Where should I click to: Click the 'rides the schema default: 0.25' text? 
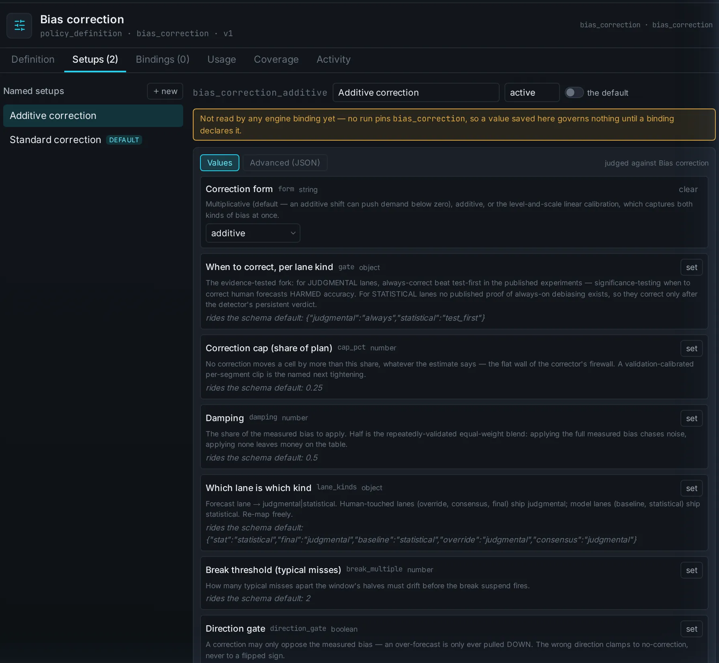[264, 388]
